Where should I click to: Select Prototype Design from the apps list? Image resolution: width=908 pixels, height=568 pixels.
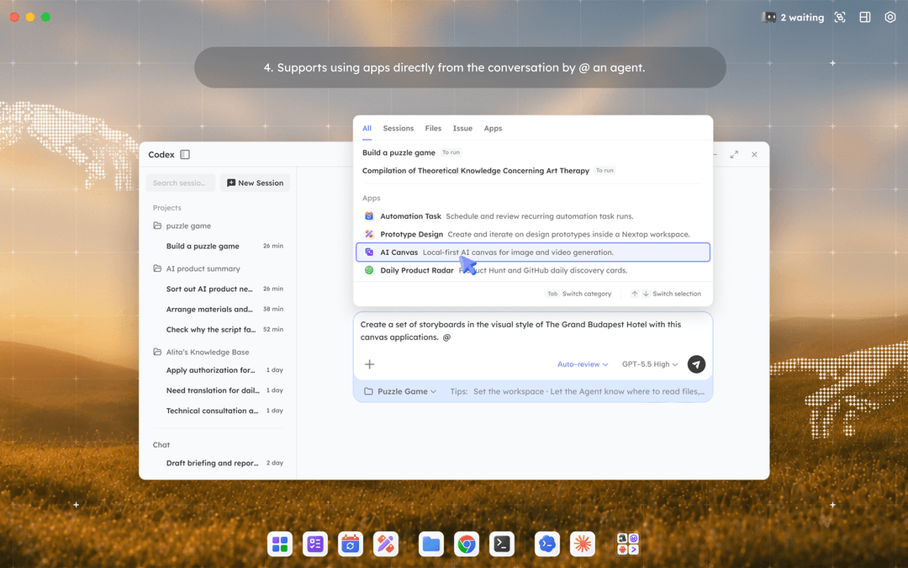pos(533,234)
